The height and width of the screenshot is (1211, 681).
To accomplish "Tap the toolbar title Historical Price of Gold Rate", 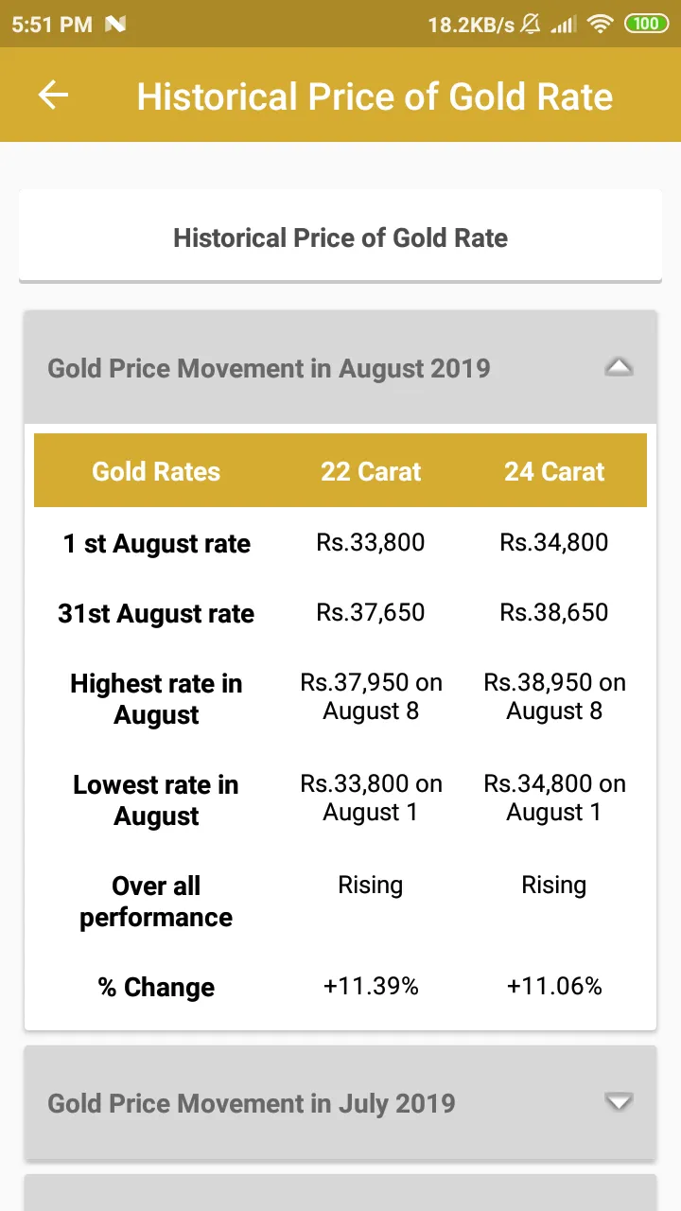I will pos(375,97).
